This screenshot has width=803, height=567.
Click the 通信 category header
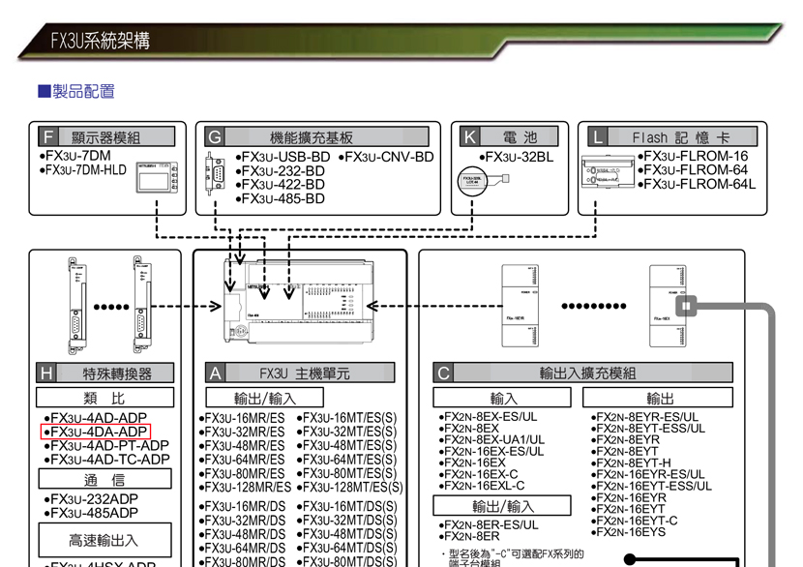(104, 480)
